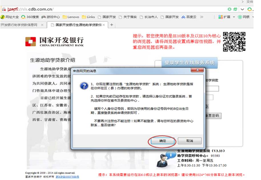Click the 取消 button in the dialog
Screen dimensions: 261x180
(x=190, y=141)
